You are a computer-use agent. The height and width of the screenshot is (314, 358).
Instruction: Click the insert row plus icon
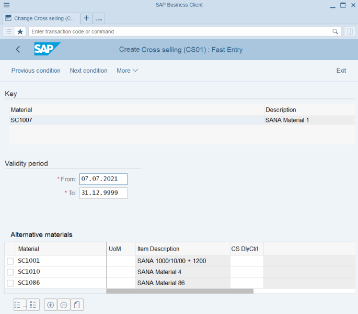coord(51,305)
